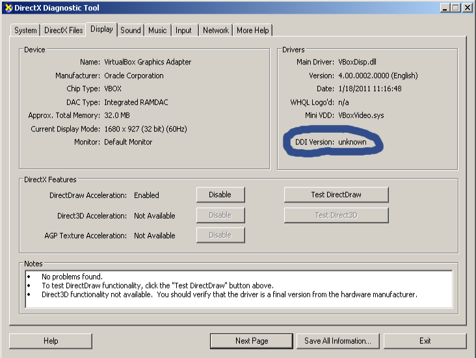Disable DirectDraw Acceleration

(220, 195)
